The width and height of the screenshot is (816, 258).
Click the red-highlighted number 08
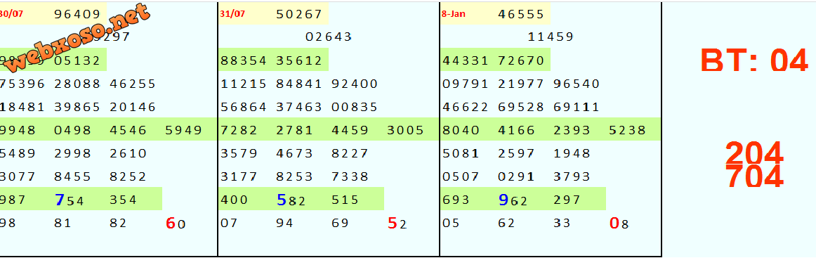pos(619,224)
